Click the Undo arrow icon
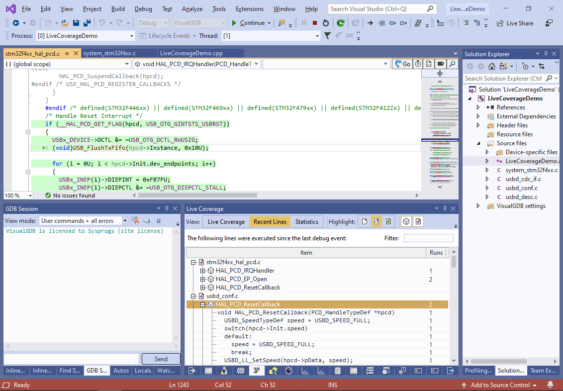 click(102, 23)
